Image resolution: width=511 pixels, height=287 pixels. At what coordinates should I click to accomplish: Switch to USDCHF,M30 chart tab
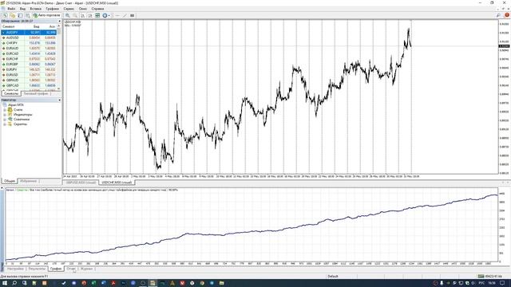coord(117,183)
